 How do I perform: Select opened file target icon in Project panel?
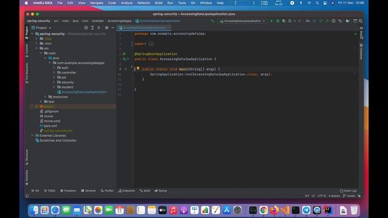86,28
